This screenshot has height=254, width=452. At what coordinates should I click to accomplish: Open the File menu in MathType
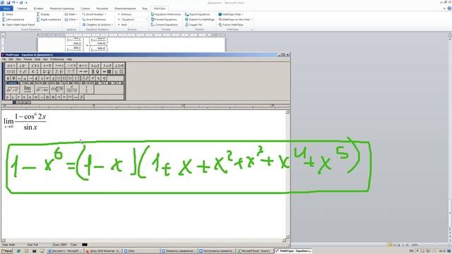pos(4,59)
